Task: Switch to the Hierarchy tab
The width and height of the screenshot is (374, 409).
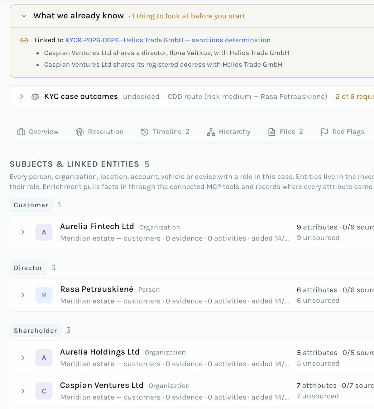Action: (x=229, y=132)
